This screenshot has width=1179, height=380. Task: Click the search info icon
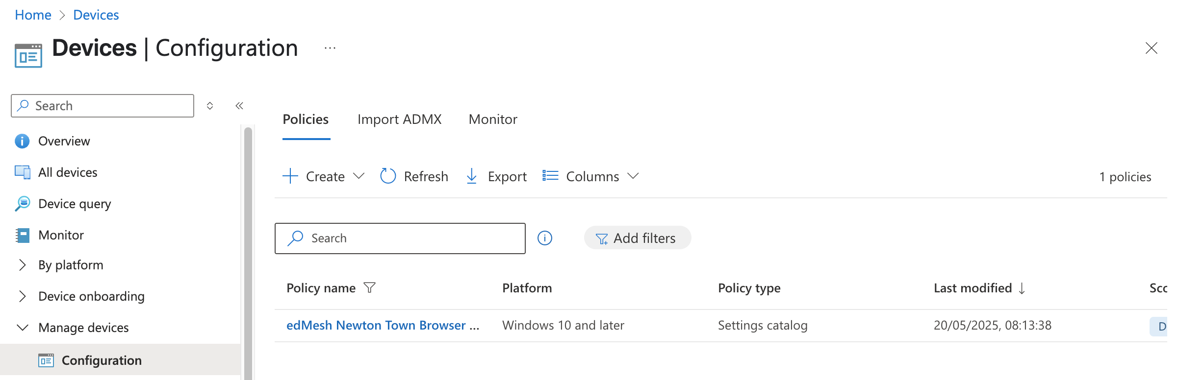point(545,238)
